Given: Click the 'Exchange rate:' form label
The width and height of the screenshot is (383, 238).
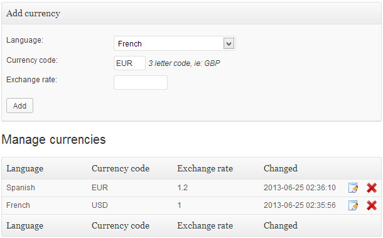Looking at the screenshot, I should [x=31, y=80].
